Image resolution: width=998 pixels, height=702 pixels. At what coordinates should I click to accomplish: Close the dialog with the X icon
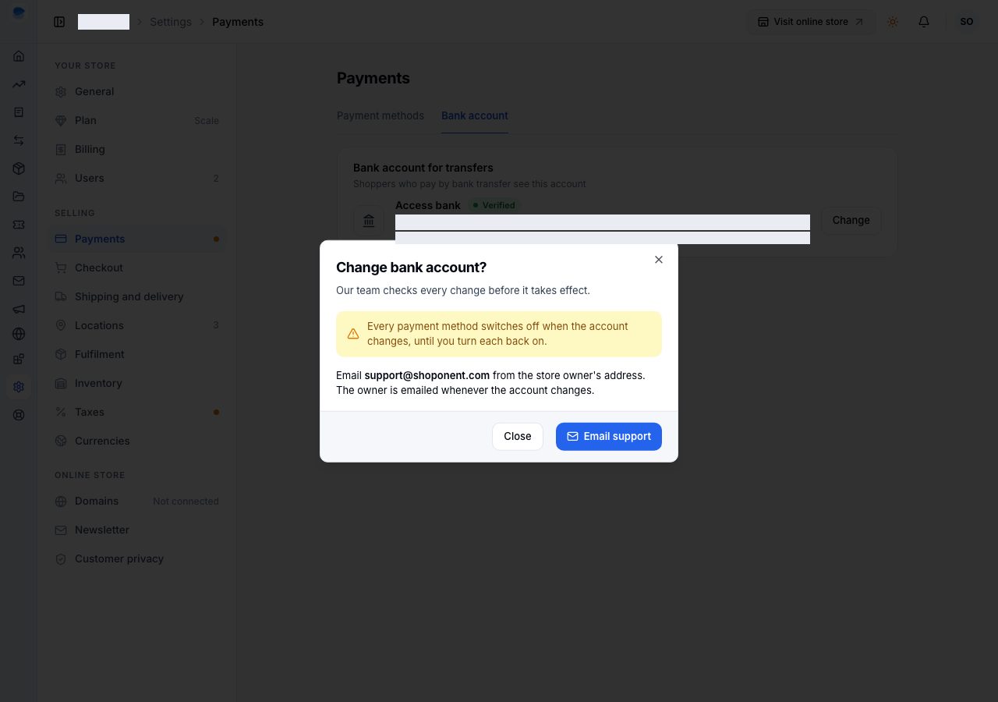click(x=659, y=260)
